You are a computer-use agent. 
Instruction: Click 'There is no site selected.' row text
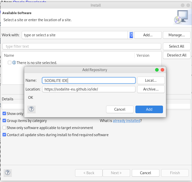[x=37, y=63]
